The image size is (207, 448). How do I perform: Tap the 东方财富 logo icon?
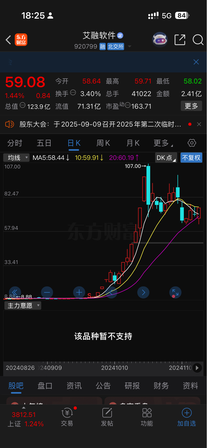tap(21, 40)
